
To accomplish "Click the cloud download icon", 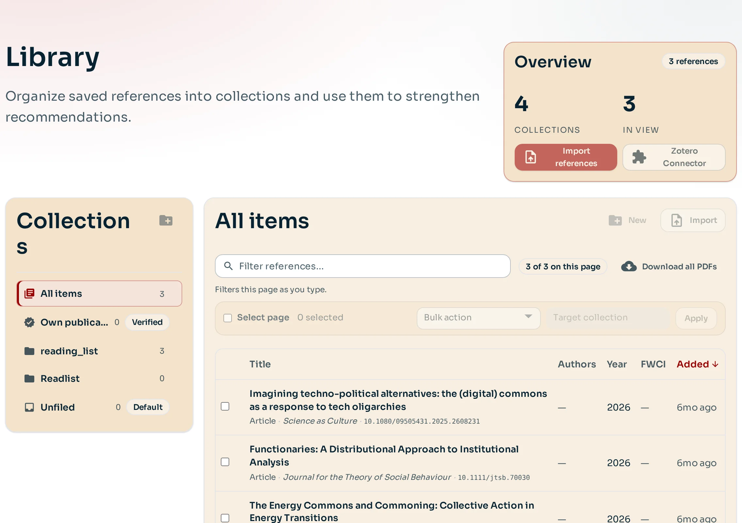I will 629,266.
